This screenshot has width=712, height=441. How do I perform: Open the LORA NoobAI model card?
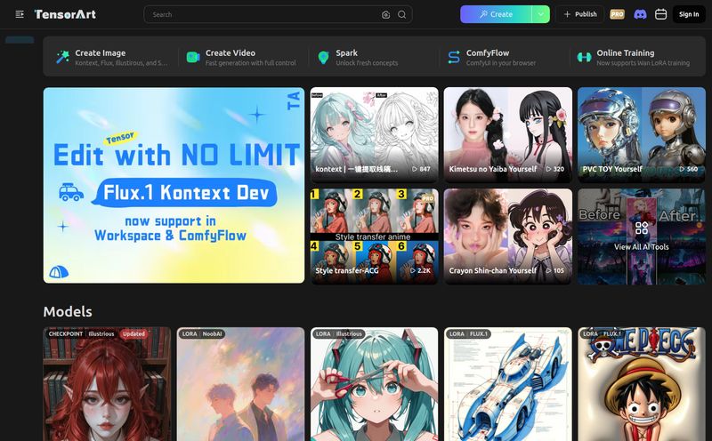(x=240, y=384)
